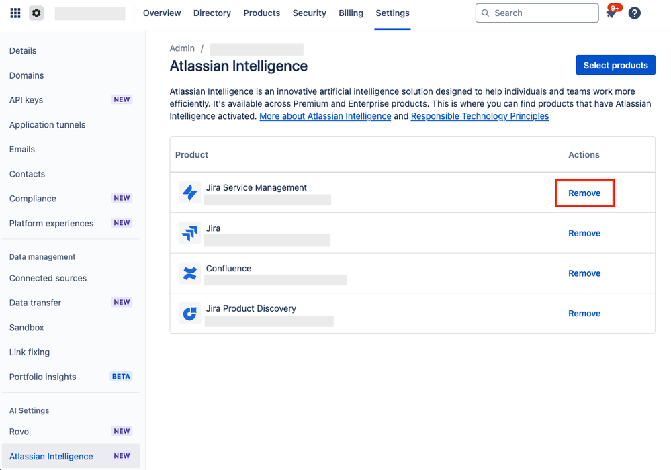Click the Jira Product Discovery name text
The height and width of the screenshot is (470, 671).
pos(251,309)
